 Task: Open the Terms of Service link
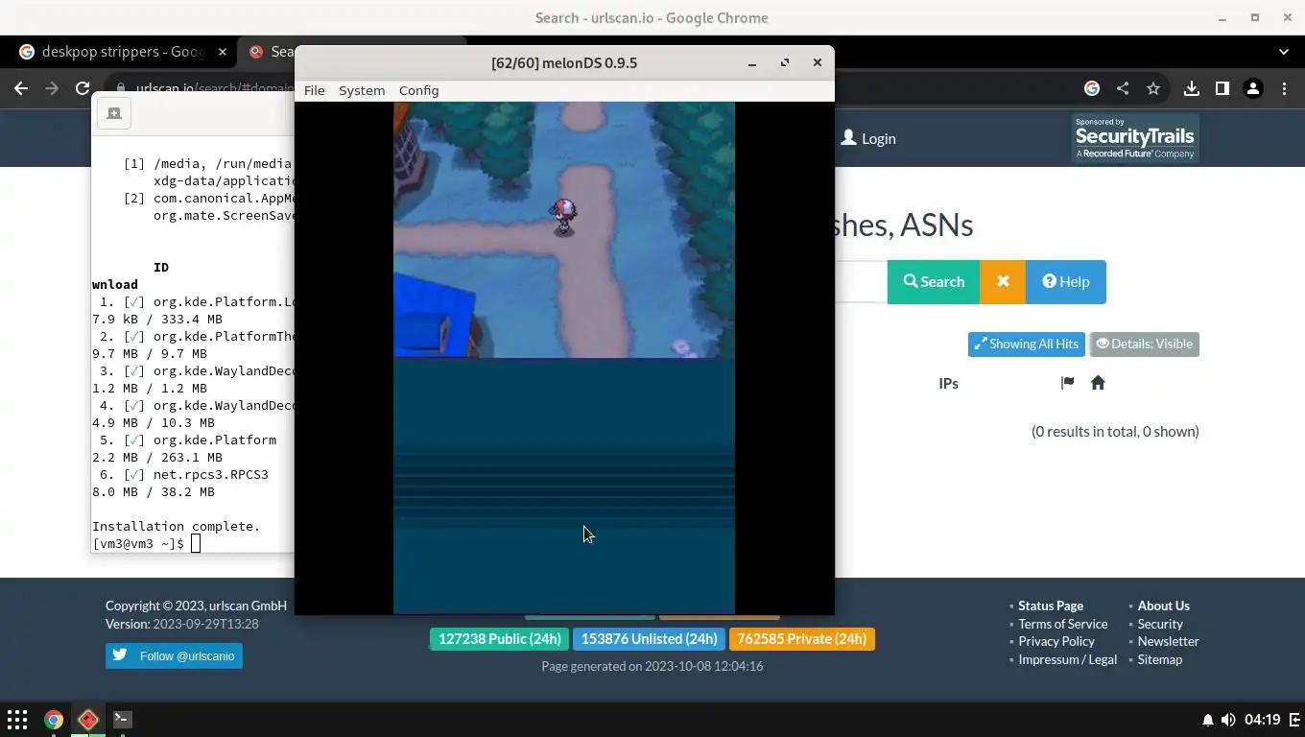(x=1063, y=624)
